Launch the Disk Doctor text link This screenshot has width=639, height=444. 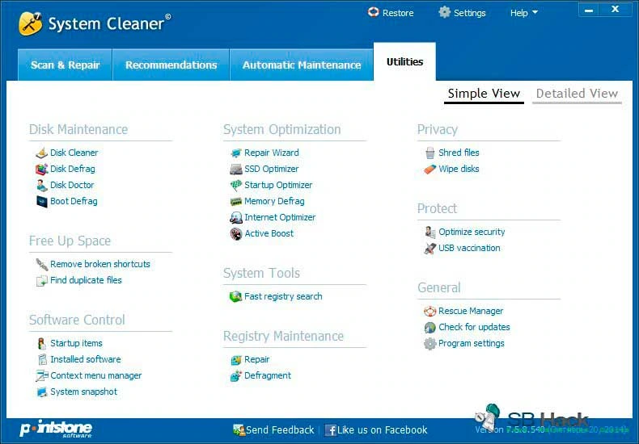[x=72, y=185]
